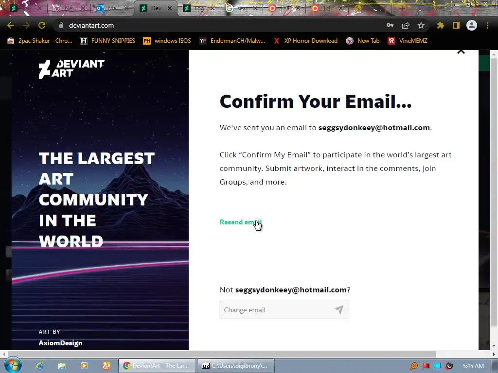This screenshot has width=498, height=373.
Task: Click seggsydonkeey@hotmail.com in the sent message
Action: tap(374, 128)
